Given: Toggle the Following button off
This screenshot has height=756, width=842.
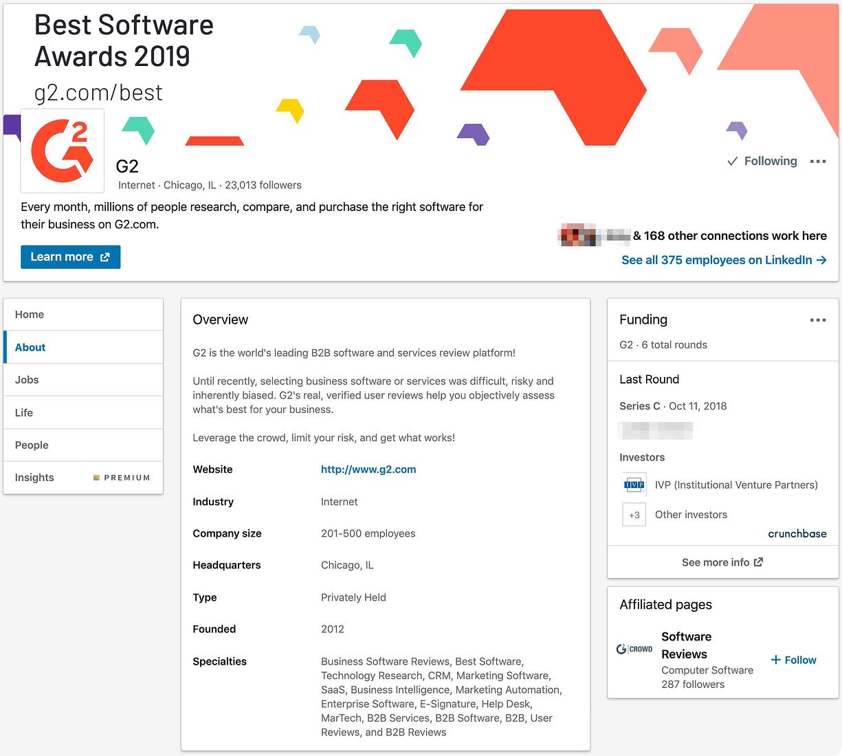Looking at the screenshot, I should point(762,162).
